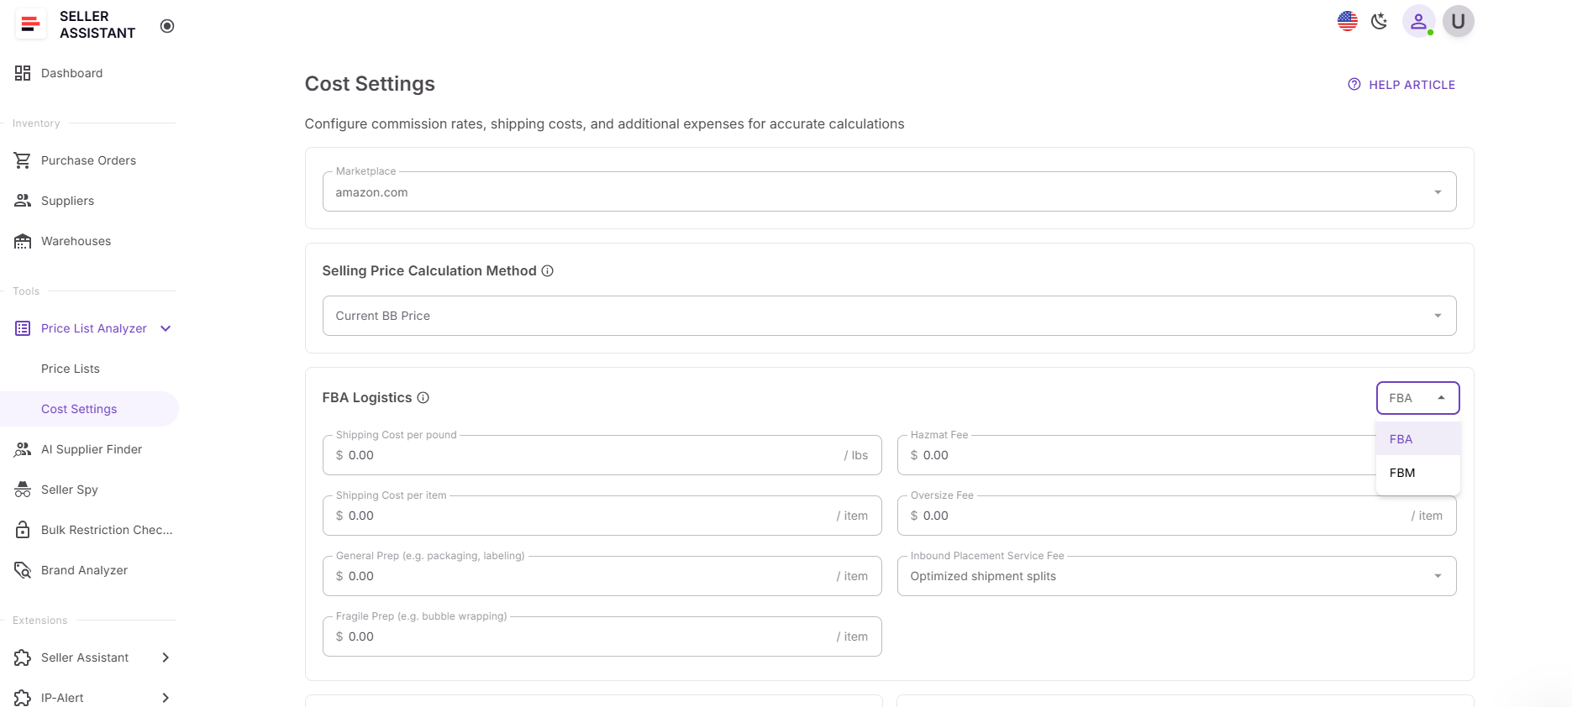Open the HELP ARTICLE link
The width and height of the screenshot is (1572, 707).
point(1401,85)
